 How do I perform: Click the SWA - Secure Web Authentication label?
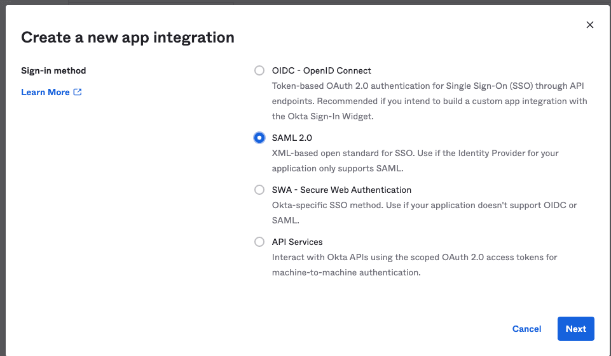[x=341, y=190]
